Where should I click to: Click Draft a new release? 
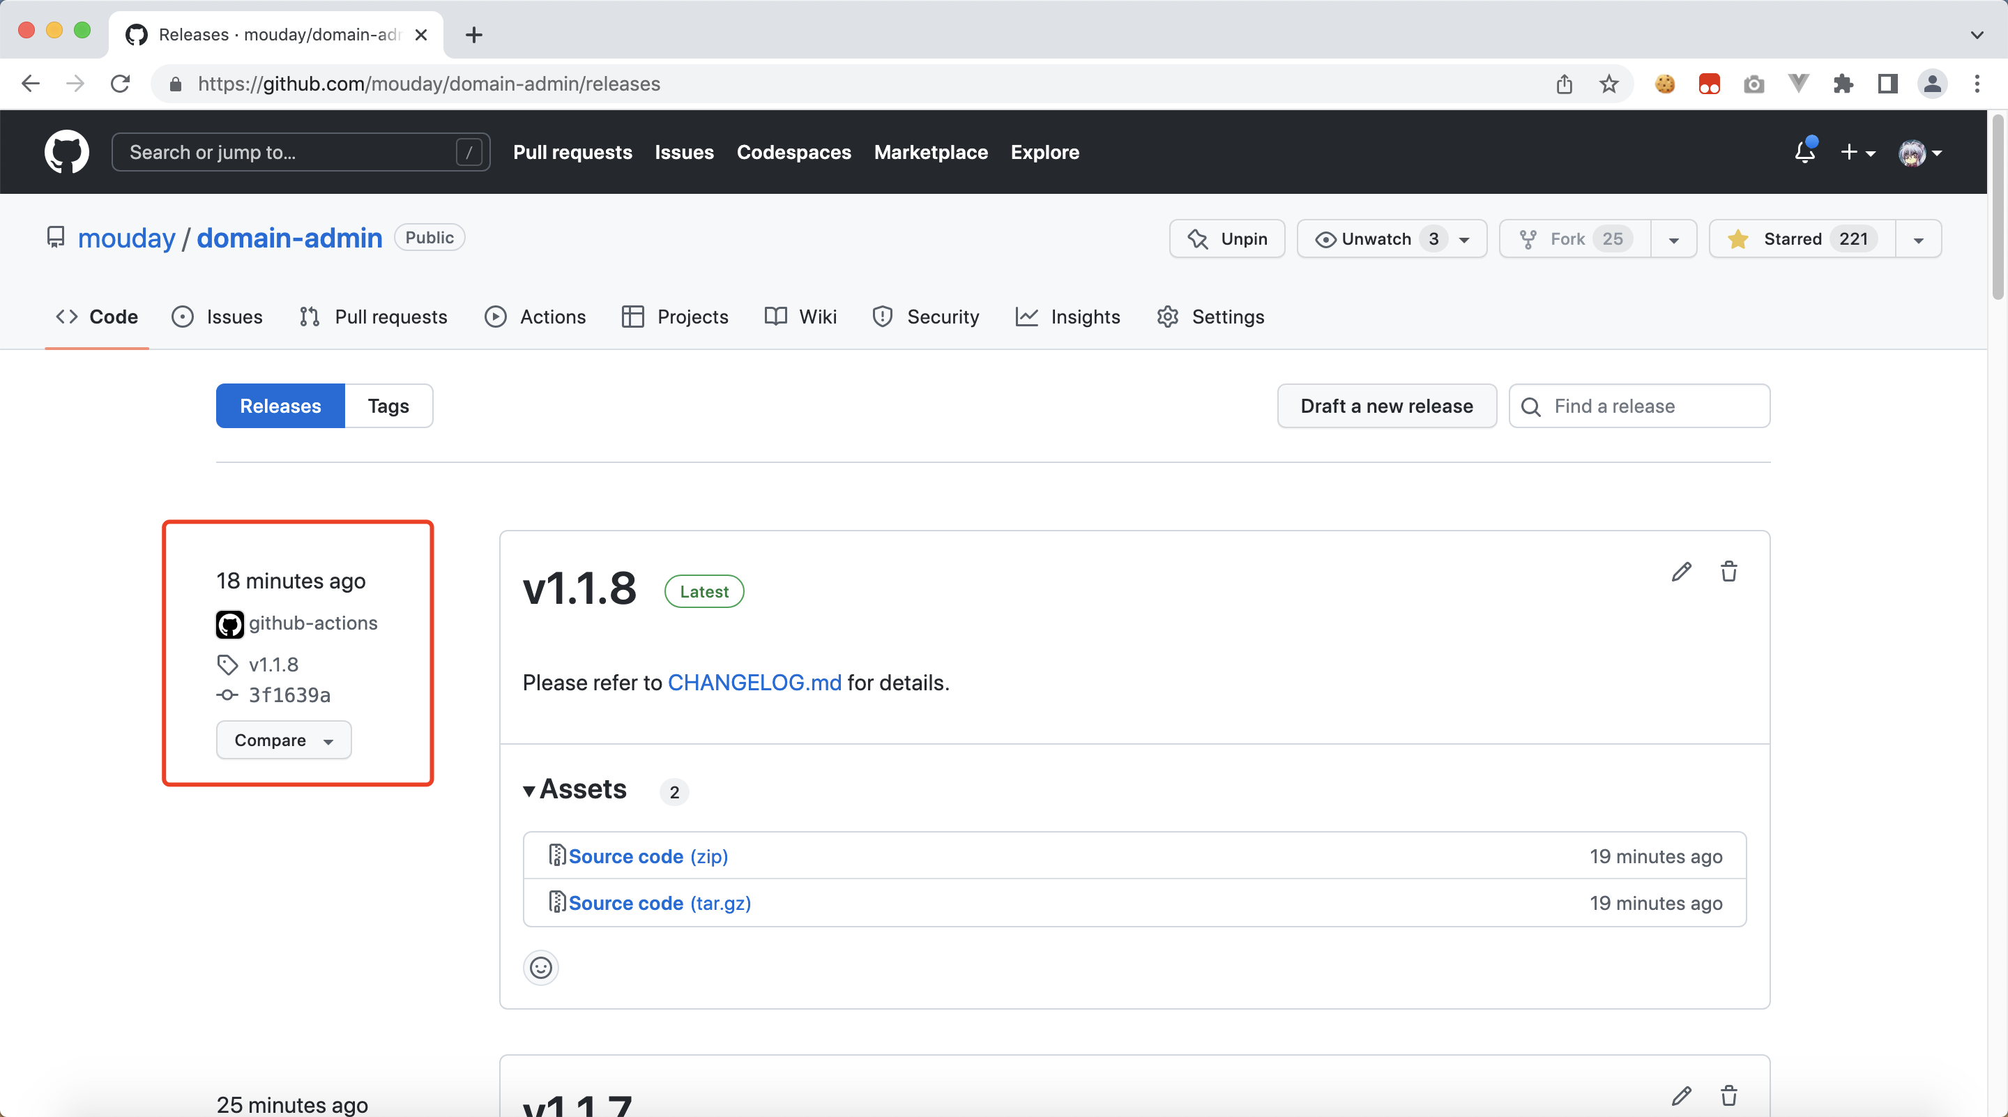coord(1387,406)
